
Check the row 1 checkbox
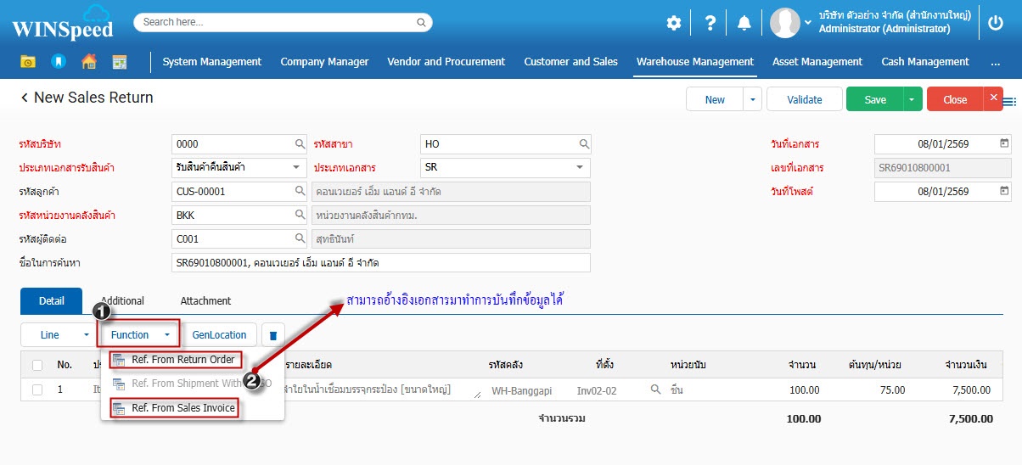coord(37,390)
